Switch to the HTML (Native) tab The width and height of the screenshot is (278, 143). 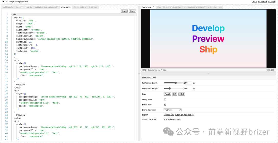tap(215, 7)
